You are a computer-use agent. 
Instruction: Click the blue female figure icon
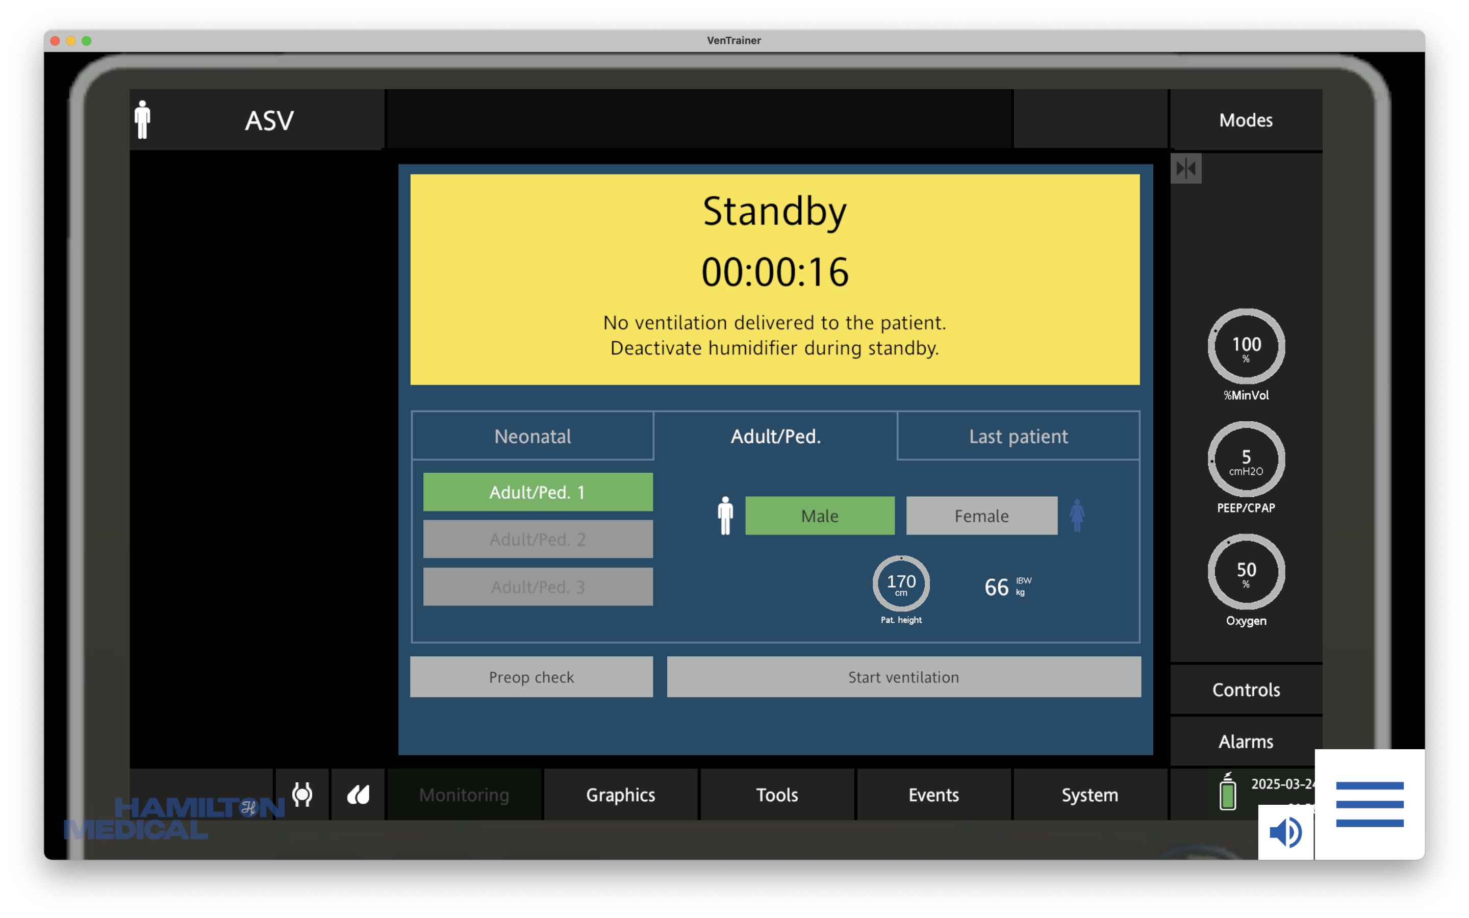1077,516
